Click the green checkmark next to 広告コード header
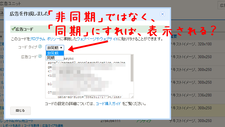The height and width of the screenshot is (127, 225). point(13,29)
